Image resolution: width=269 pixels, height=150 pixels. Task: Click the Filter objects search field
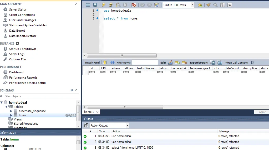[x=41, y=96]
